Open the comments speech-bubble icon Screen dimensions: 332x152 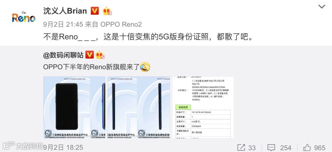pos(271,148)
